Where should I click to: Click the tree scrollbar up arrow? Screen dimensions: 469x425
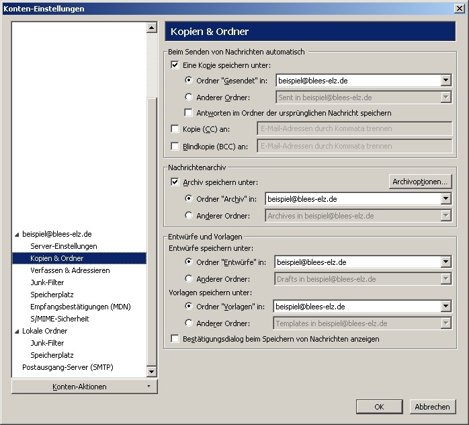pyautogui.click(x=152, y=28)
